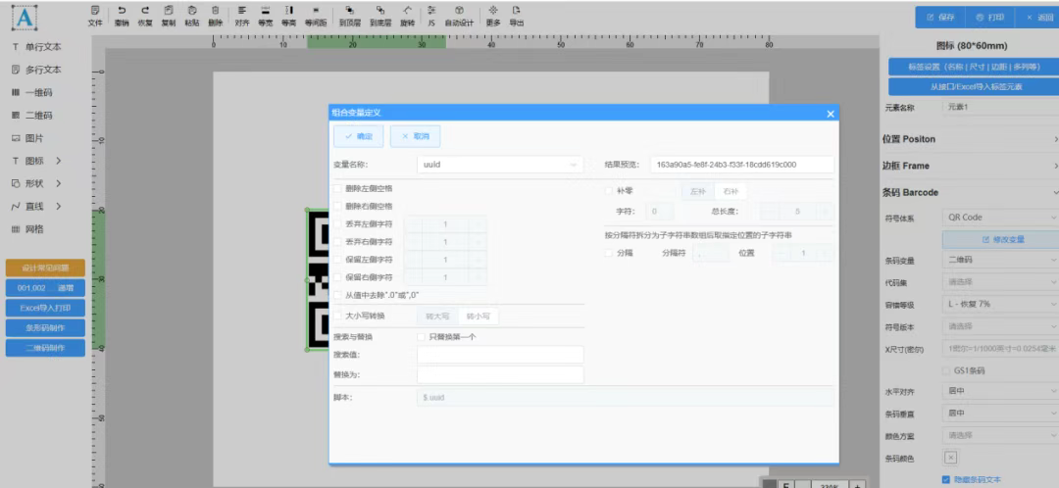Open the 变量名称 uuid dropdown
Viewport: 1059px width, 488px height.
500,165
